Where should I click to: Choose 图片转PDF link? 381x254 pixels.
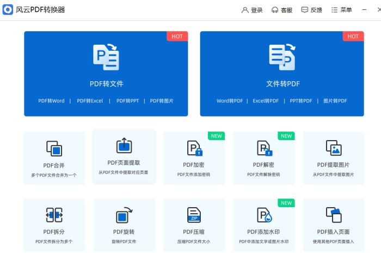point(335,101)
